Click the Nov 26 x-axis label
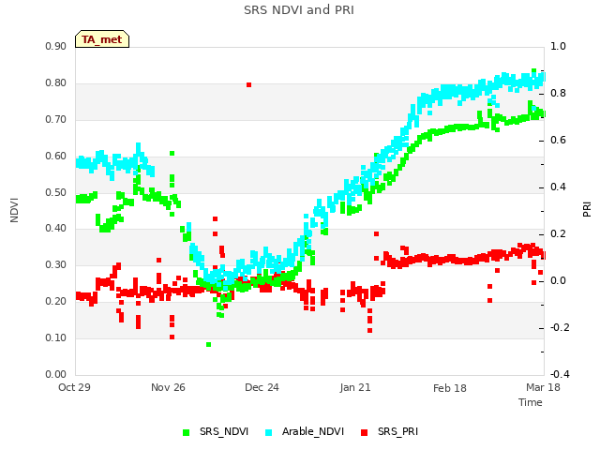The width and height of the screenshot is (600, 450). [168, 387]
